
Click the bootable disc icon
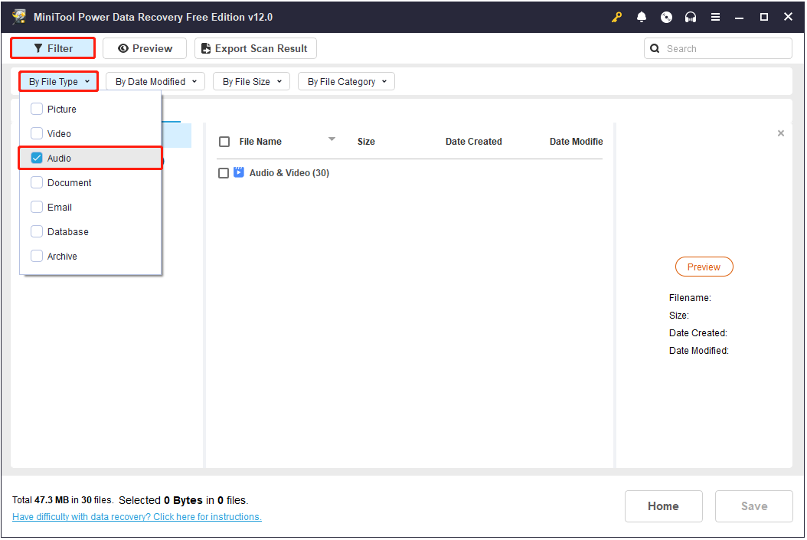tap(666, 17)
